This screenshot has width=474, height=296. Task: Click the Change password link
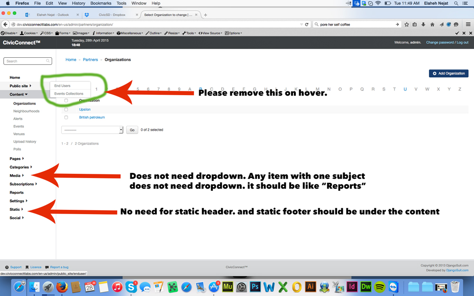[x=440, y=43]
